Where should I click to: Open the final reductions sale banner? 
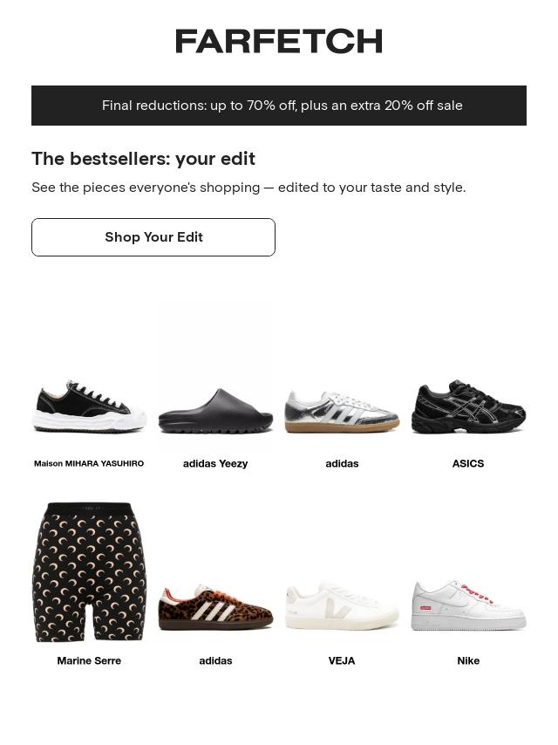[x=279, y=106]
